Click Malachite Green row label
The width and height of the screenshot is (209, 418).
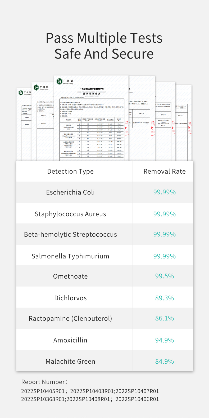tap(70, 361)
